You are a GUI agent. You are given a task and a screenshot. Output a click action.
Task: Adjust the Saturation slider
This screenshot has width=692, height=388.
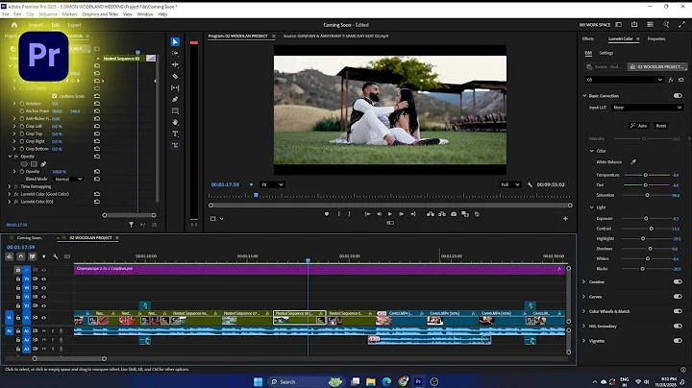(647, 195)
